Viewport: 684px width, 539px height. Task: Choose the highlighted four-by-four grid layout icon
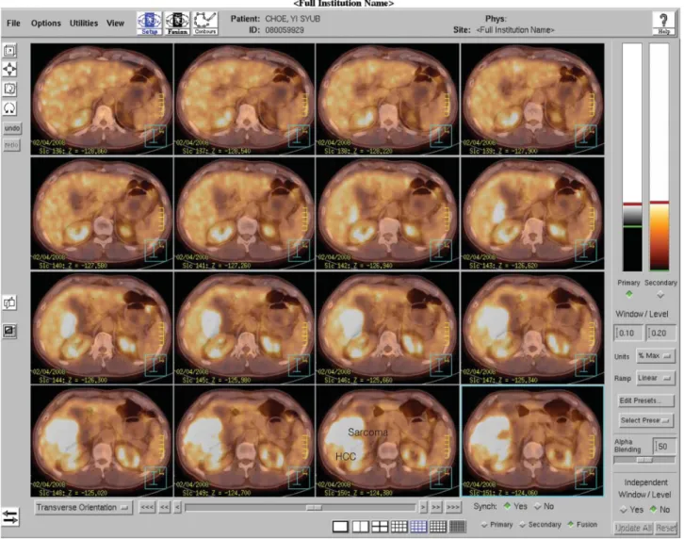point(418,527)
